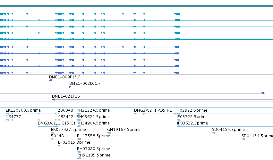Click the DME1-021F16 label
Screen dimensions: 273x160
coord(66,96)
